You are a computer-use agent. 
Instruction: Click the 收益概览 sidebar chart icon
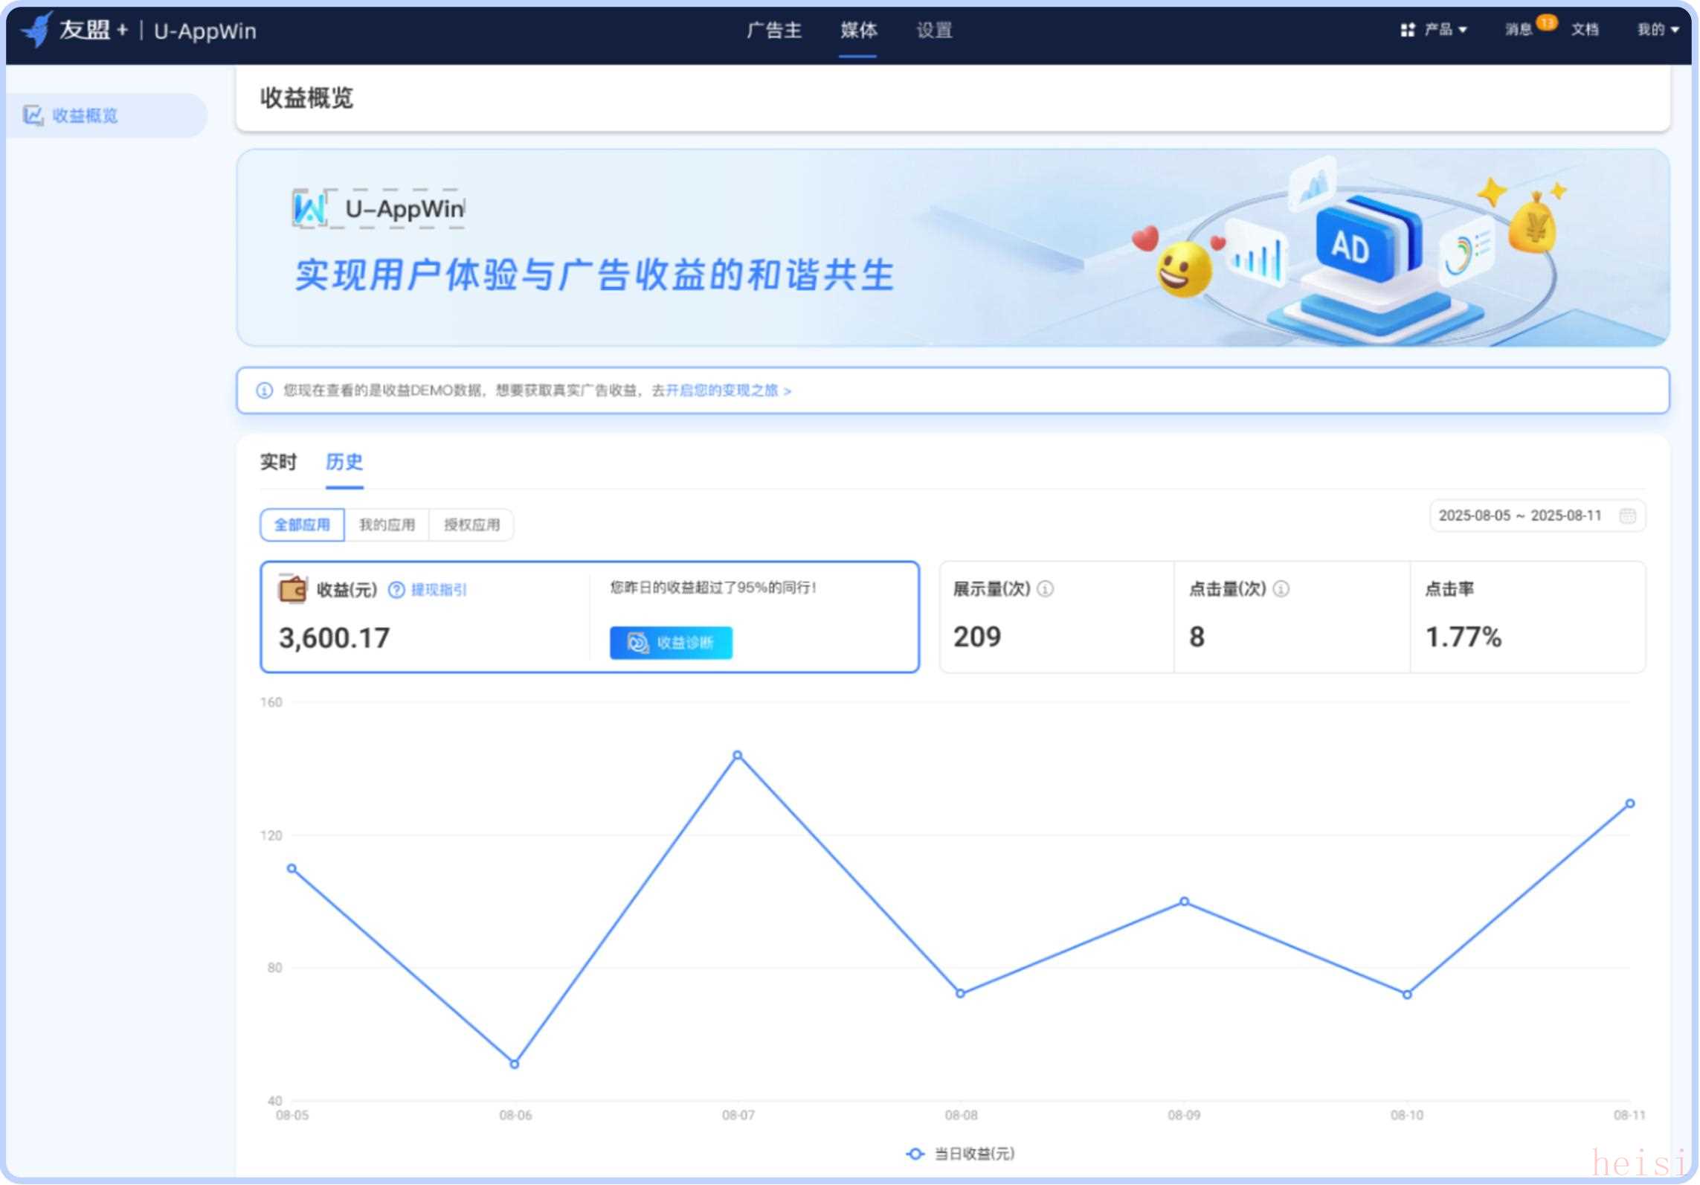33,115
